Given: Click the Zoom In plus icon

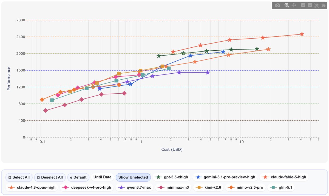Looking at the screenshot, I should click(x=303, y=5).
